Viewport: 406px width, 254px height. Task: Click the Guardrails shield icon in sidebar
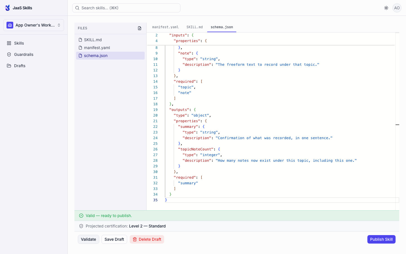[x=9, y=54]
